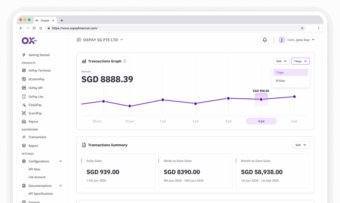Open API Keys under Configurations
The image size is (340, 203).
click(x=34, y=169)
